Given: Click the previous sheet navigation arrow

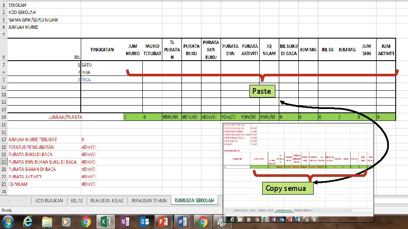Looking at the screenshot, I should click(9, 201).
